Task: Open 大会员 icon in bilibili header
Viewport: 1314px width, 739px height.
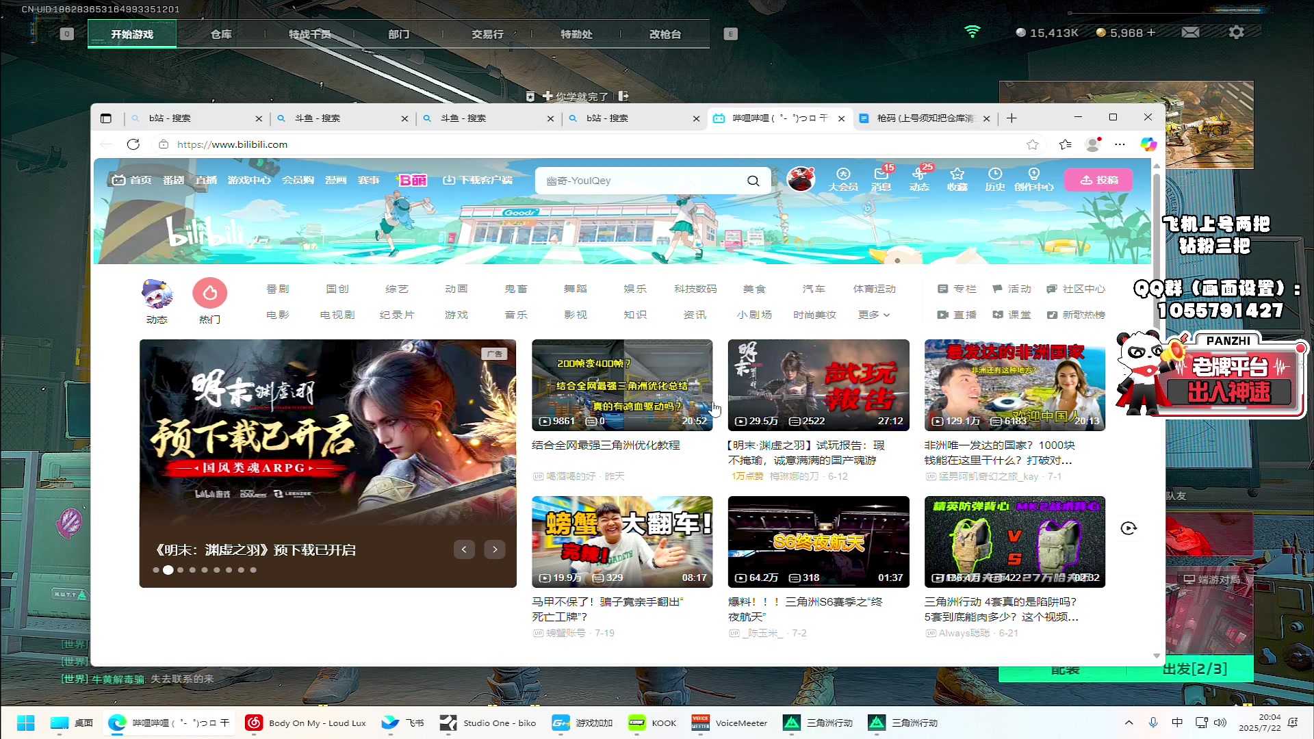Action: pyautogui.click(x=843, y=180)
